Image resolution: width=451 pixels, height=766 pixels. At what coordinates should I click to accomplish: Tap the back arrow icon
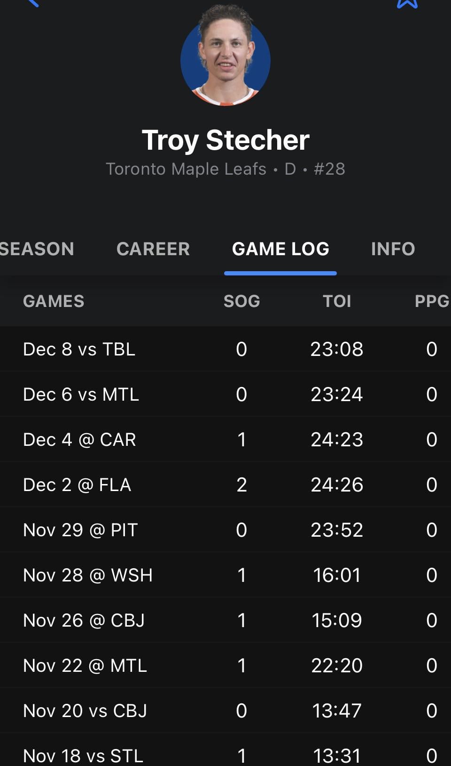pyautogui.click(x=32, y=2)
